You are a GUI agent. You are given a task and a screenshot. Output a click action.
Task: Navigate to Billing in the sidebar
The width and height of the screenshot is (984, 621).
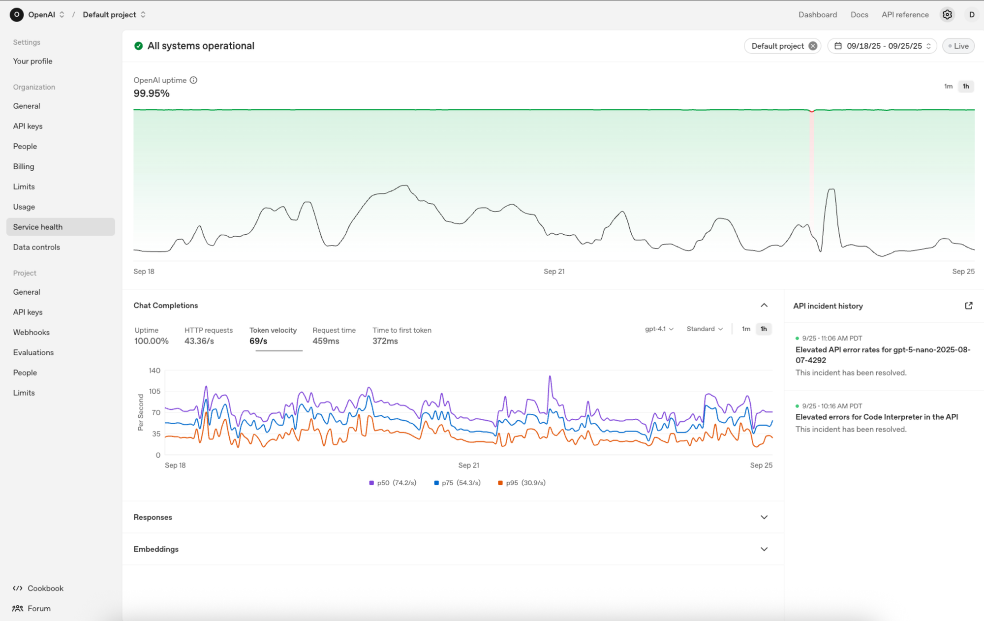23,166
